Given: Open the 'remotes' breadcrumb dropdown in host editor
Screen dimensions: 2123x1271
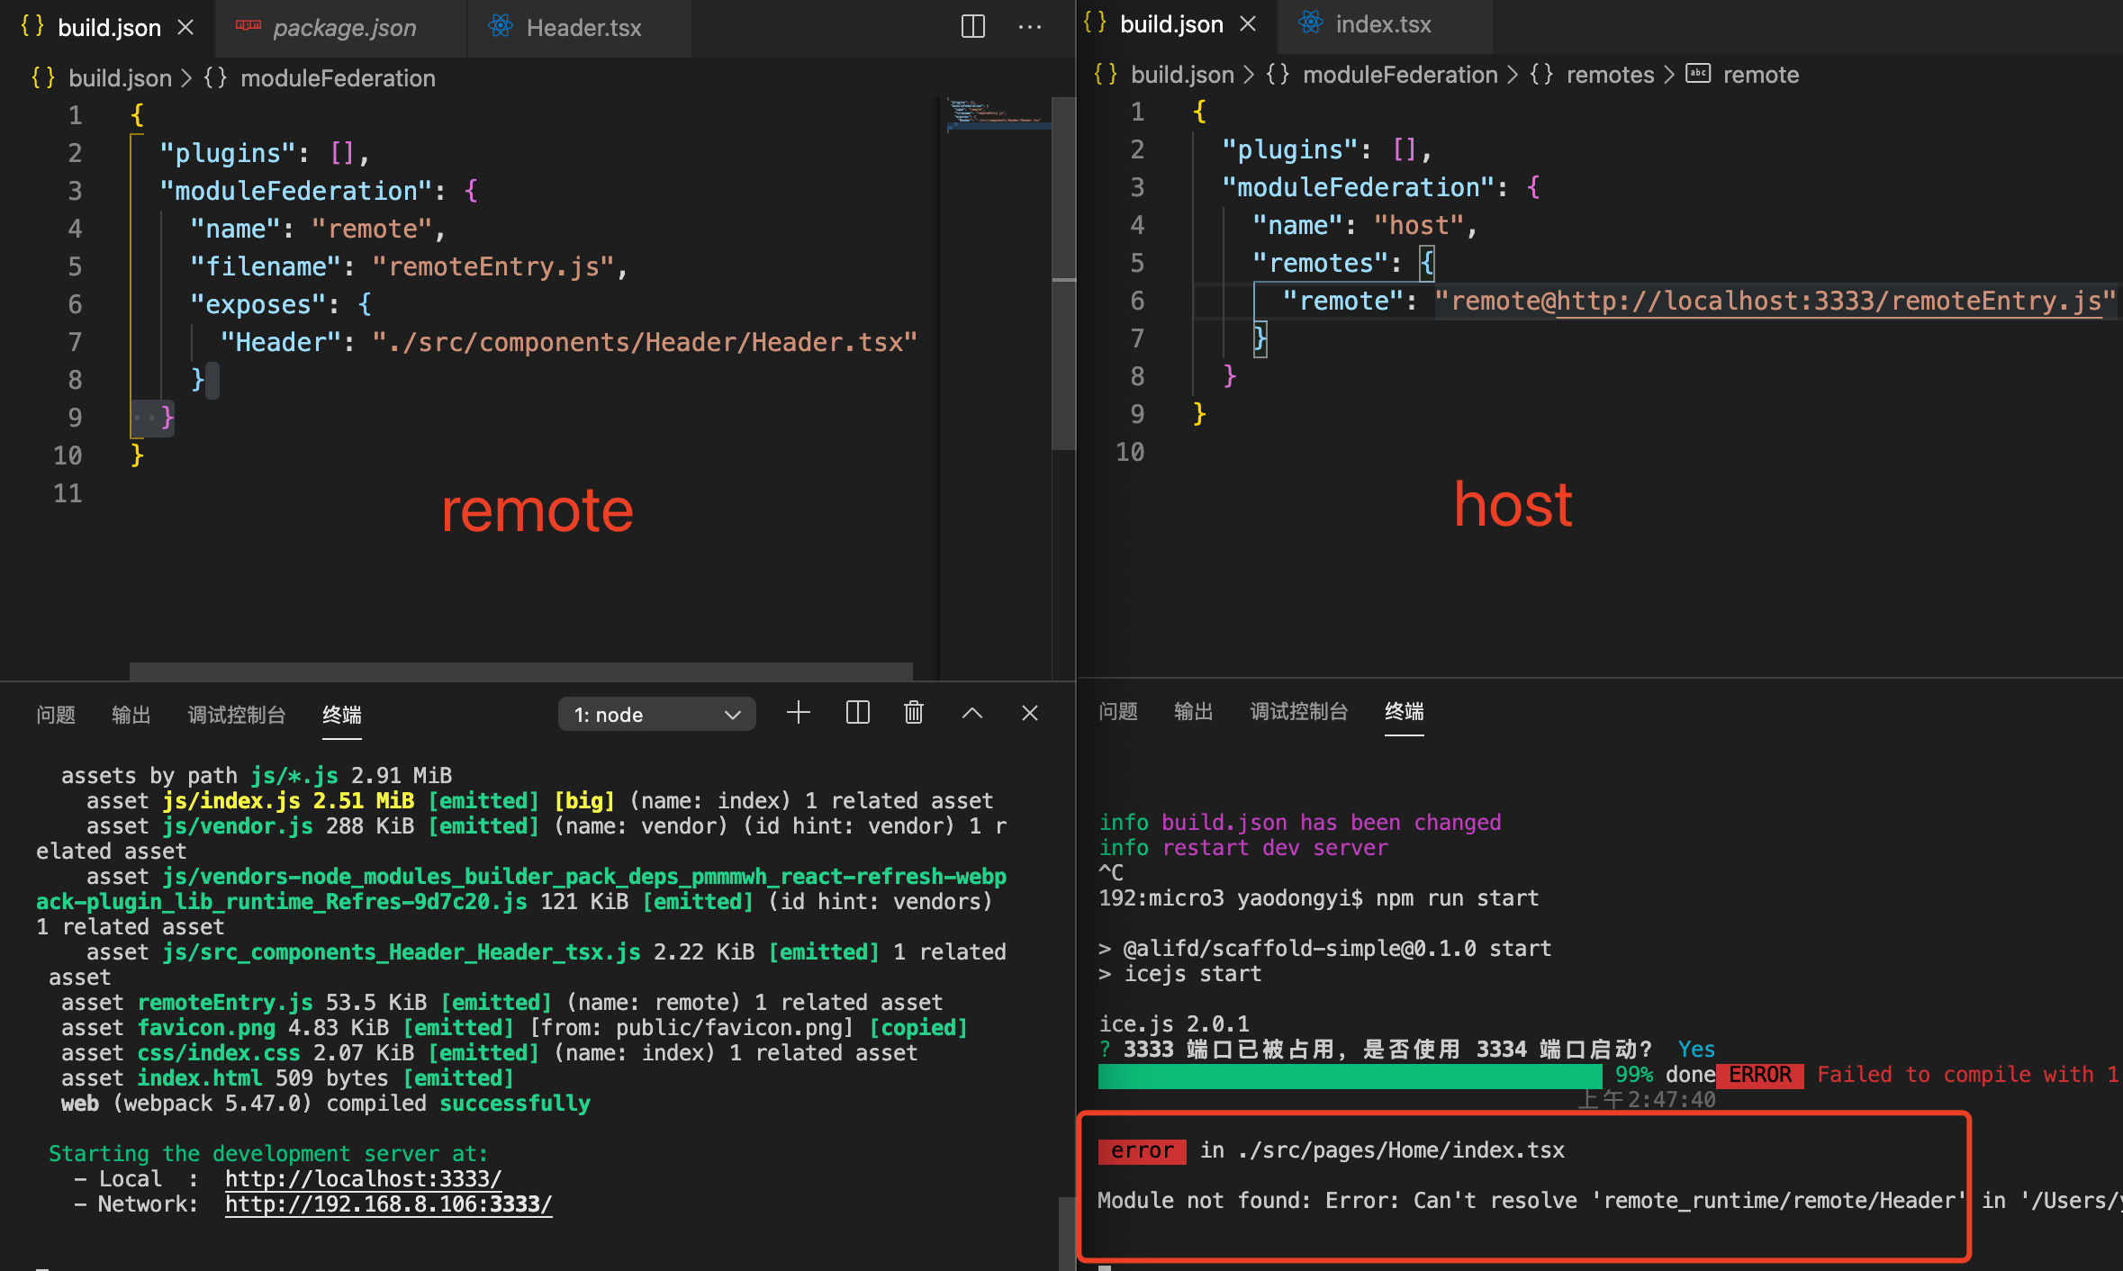Looking at the screenshot, I should (x=1610, y=74).
